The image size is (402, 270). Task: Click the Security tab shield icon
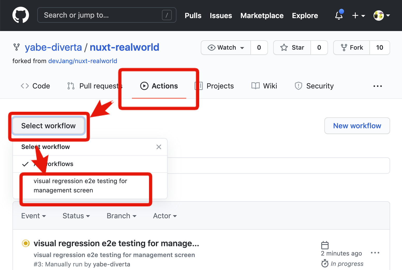tap(299, 86)
